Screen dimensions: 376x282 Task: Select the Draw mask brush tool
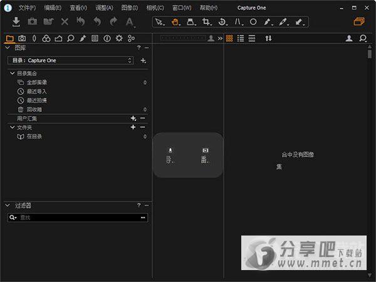(x=268, y=22)
